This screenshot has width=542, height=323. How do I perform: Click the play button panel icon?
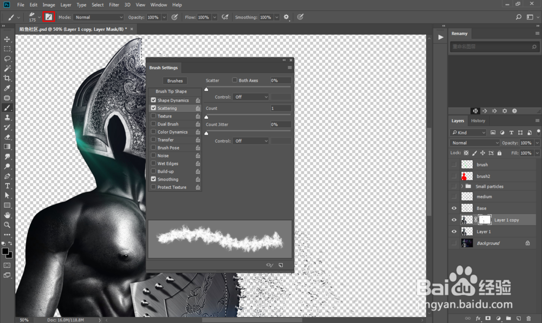(x=441, y=37)
